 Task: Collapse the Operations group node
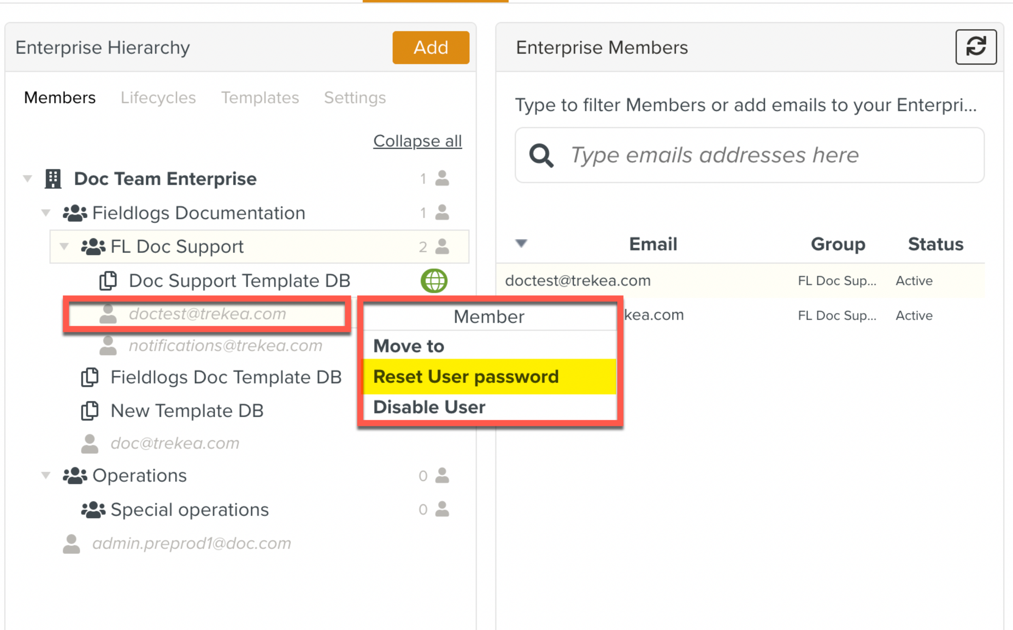[46, 475]
